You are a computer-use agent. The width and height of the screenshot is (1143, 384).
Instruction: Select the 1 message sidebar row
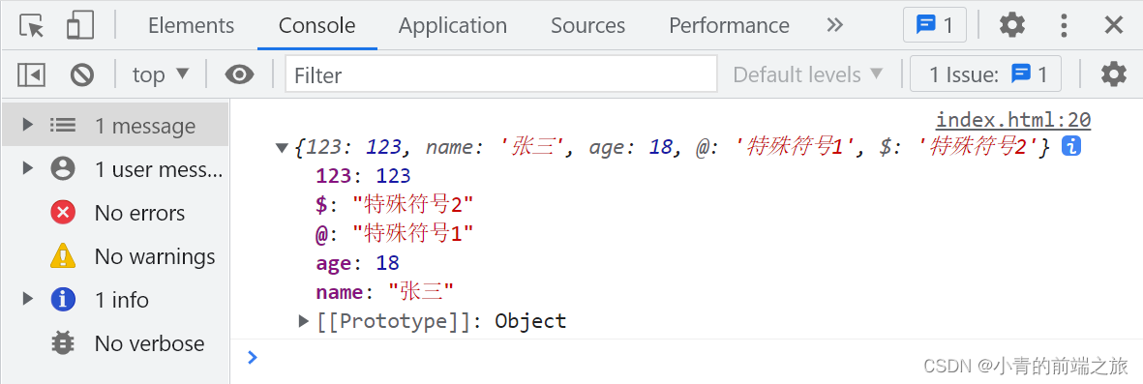114,125
